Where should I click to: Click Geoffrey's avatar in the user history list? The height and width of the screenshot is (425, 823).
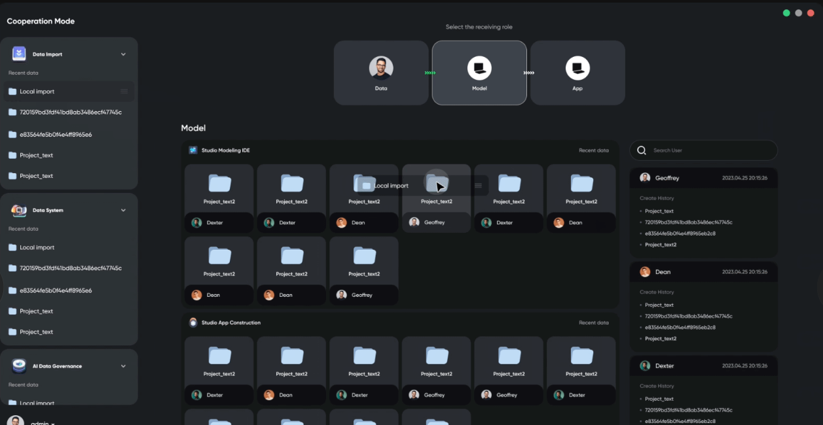645,178
